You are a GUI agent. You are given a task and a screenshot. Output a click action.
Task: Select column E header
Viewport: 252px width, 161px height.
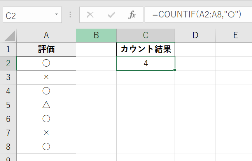coord(235,35)
